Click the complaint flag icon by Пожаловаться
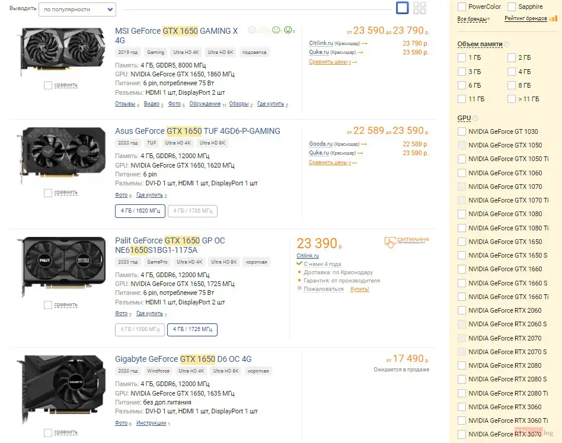562x443 pixels. pyautogui.click(x=299, y=288)
